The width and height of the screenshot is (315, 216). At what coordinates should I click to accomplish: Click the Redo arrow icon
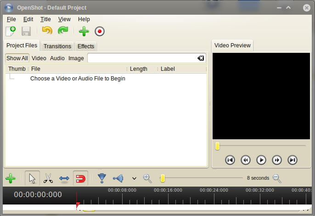62,31
